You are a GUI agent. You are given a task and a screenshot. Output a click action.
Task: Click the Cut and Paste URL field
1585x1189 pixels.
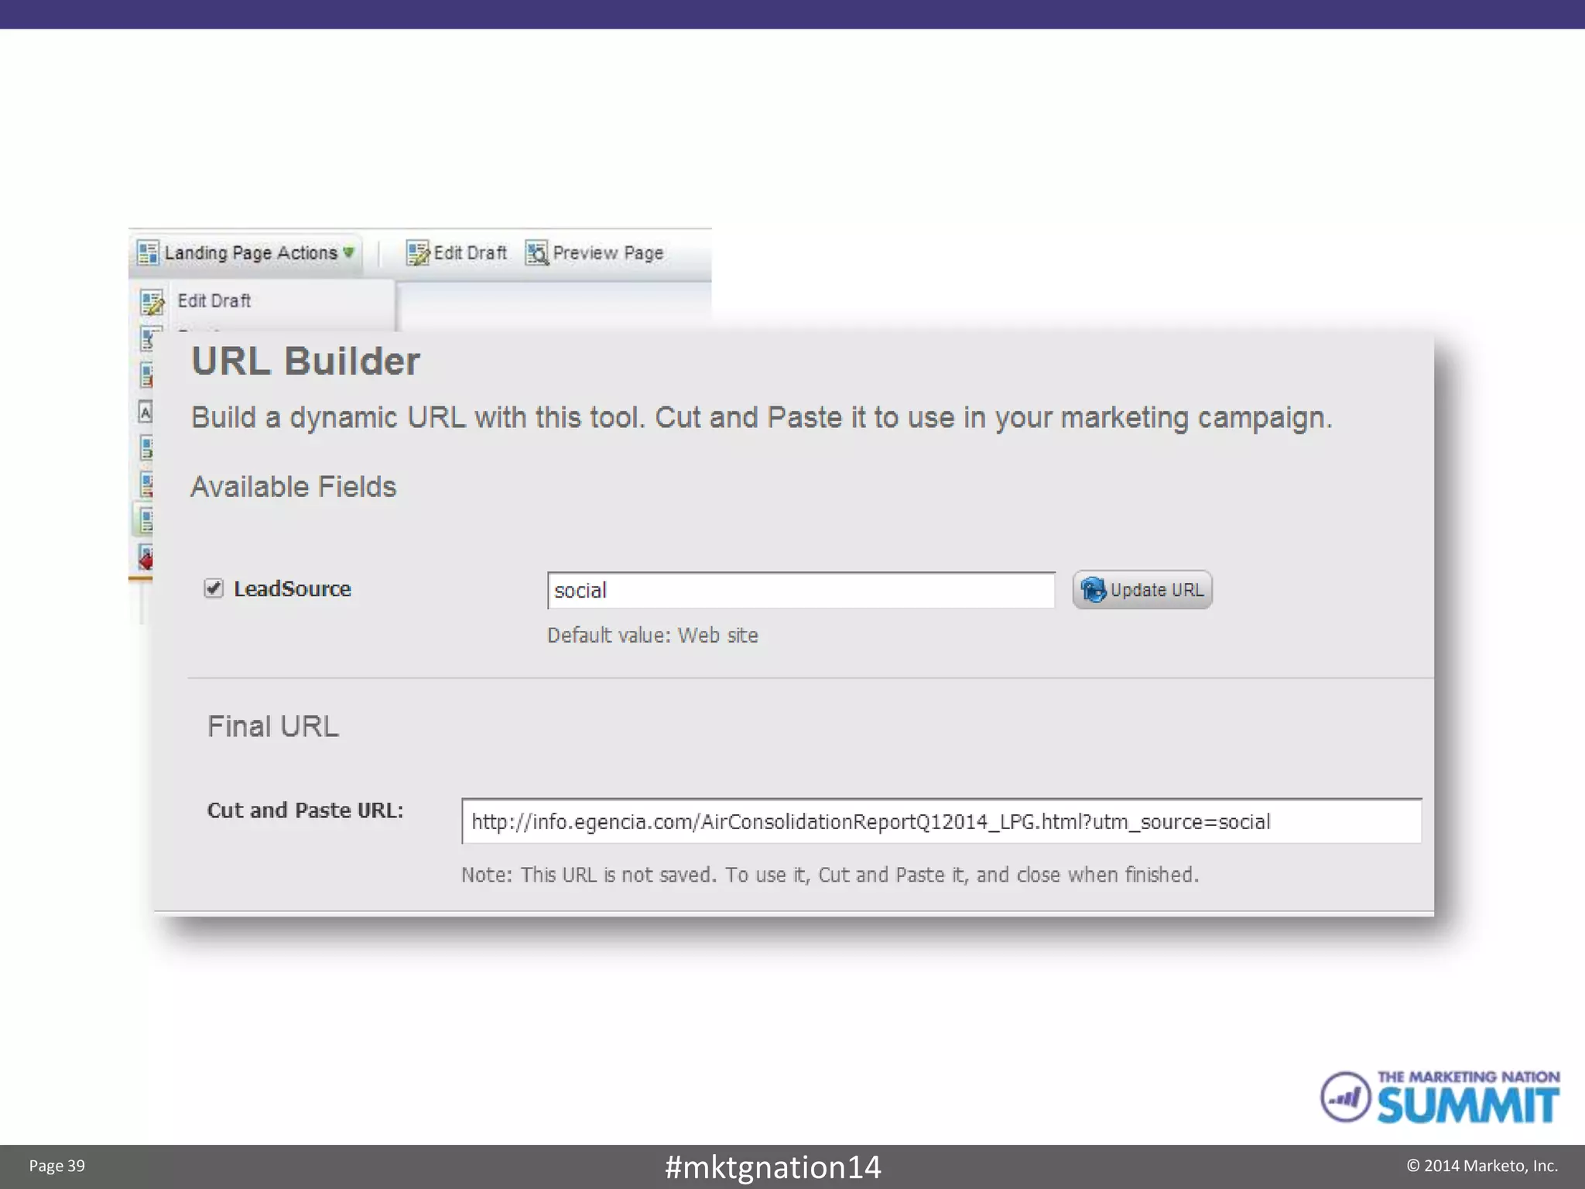[941, 821]
